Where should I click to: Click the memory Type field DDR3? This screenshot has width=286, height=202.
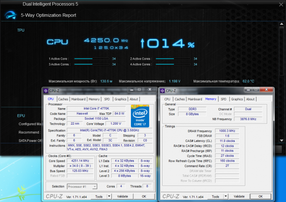[192, 109]
